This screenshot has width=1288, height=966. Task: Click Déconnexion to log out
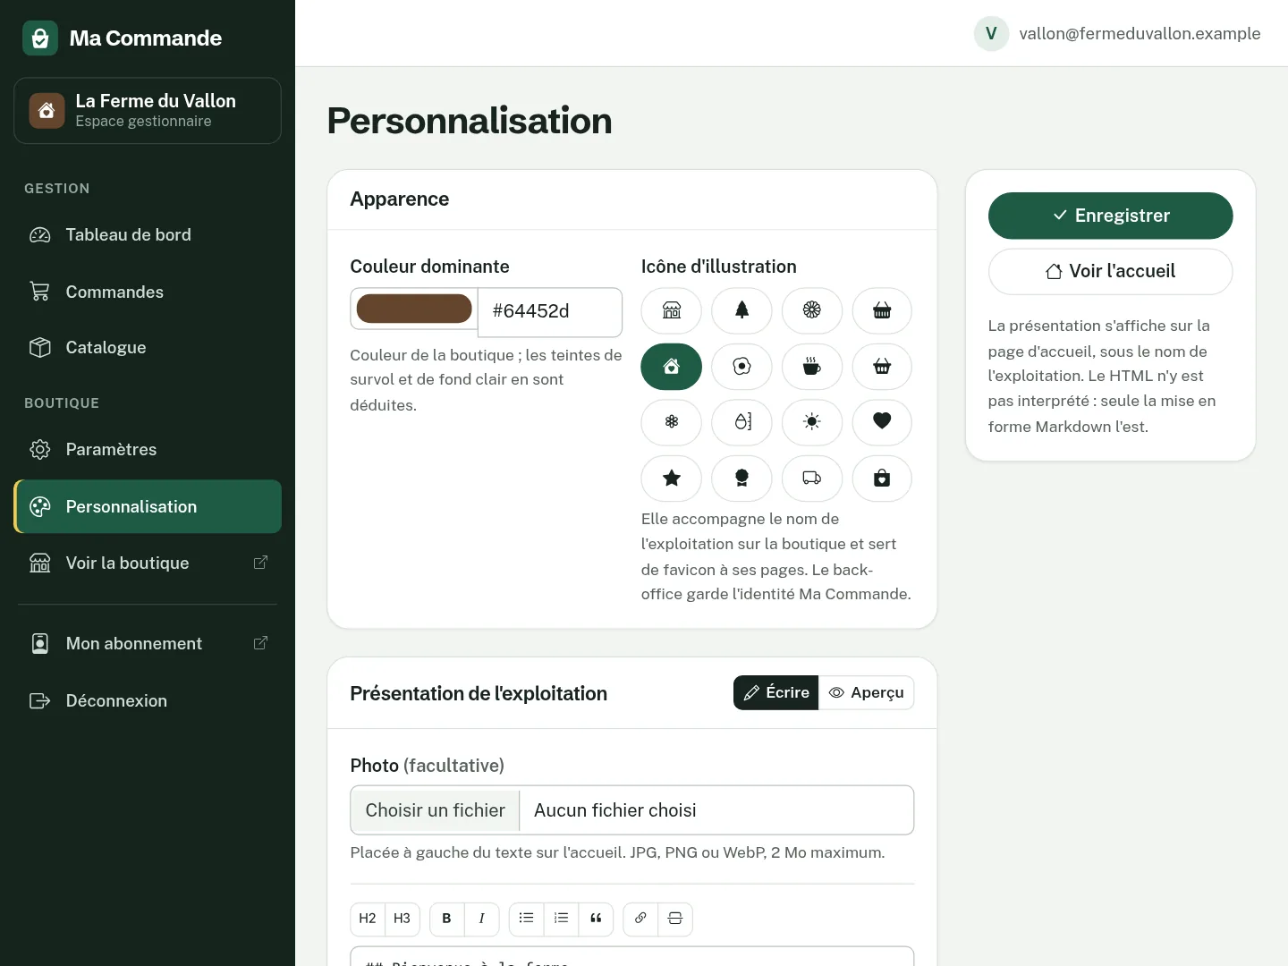click(148, 701)
